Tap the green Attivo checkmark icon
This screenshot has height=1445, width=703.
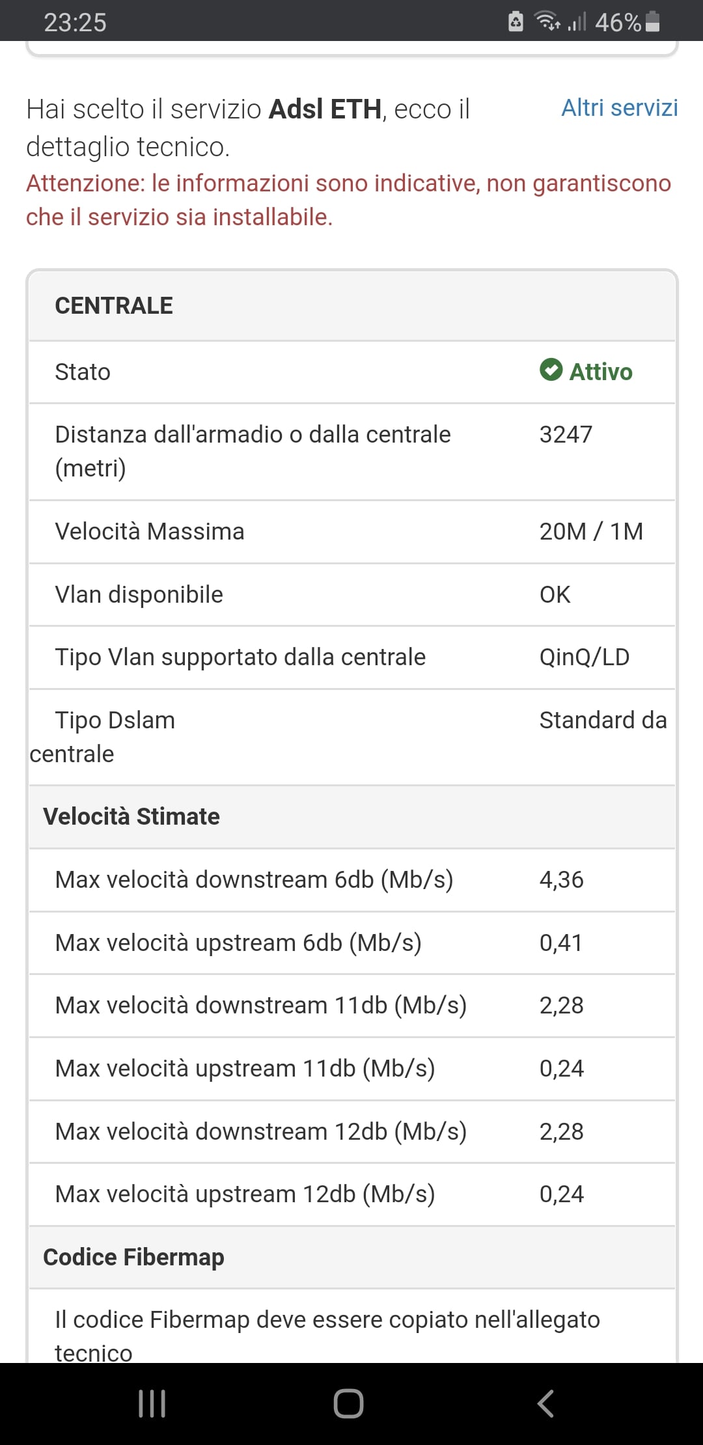click(551, 370)
